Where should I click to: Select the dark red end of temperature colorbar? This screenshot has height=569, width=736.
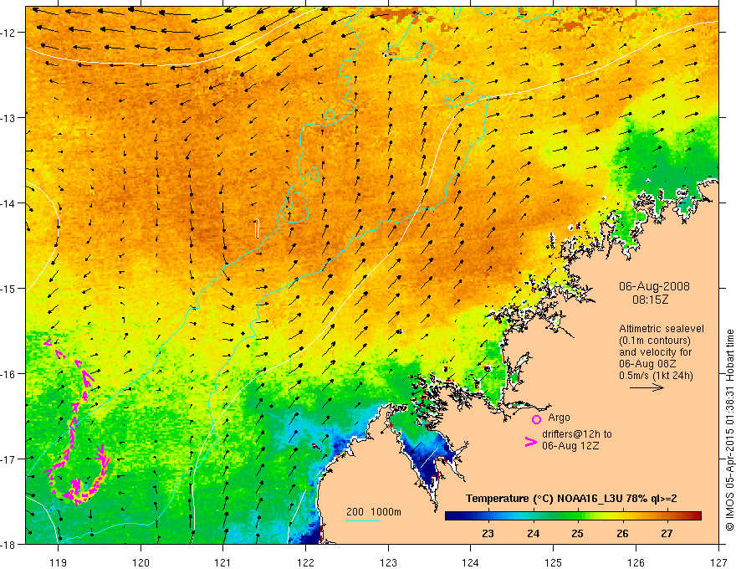pos(696,516)
